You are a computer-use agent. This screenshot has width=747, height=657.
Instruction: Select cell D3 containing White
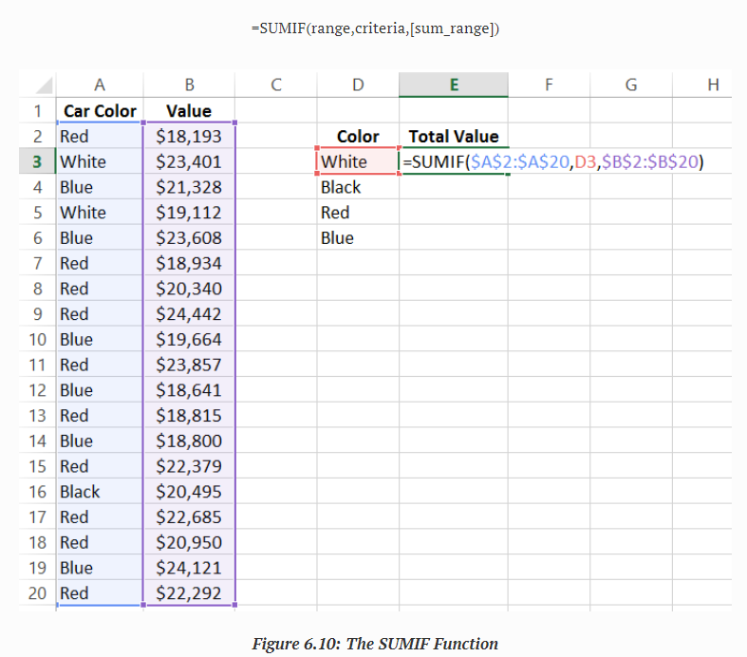coord(356,161)
